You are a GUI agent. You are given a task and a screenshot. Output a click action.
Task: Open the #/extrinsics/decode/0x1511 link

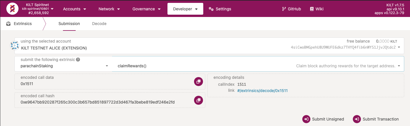[x=262, y=91]
